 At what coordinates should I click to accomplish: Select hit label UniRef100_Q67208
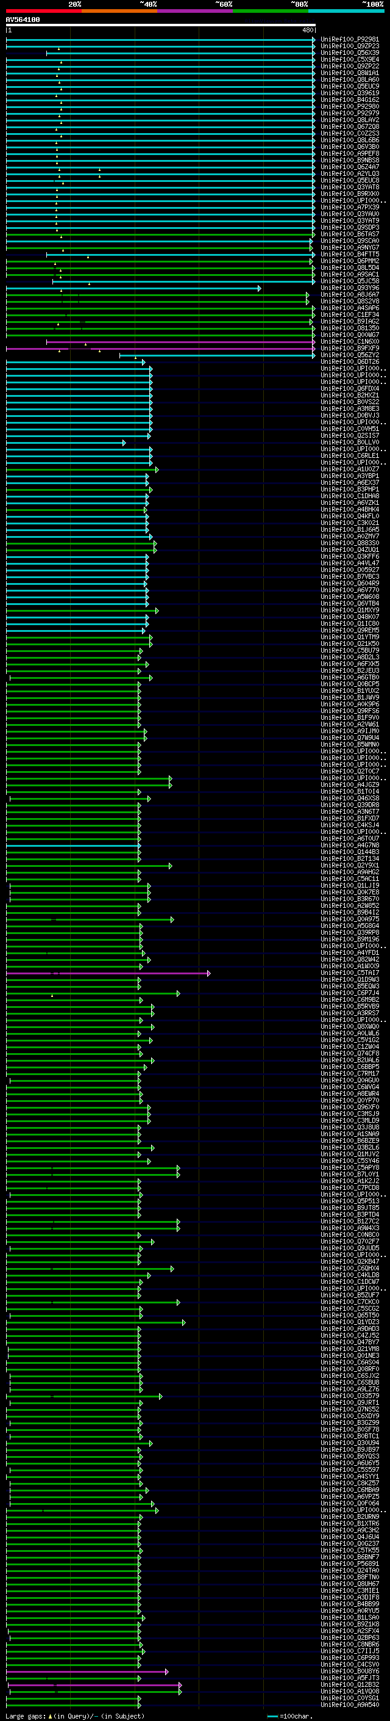350,126
